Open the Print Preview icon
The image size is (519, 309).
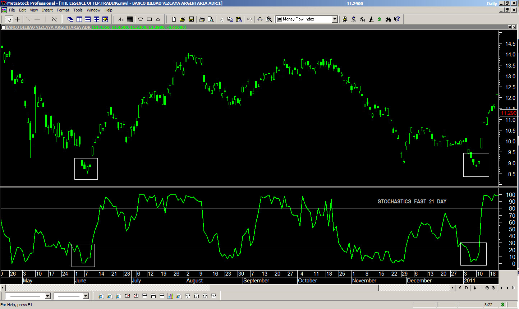(x=211, y=19)
